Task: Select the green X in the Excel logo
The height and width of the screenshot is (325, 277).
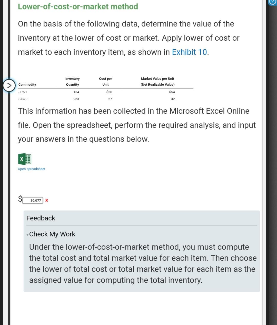Action: [x=22, y=159]
